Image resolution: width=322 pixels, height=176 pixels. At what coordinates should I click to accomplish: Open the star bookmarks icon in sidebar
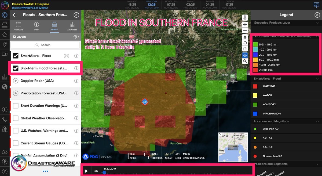pyautogui.click(x=5, y=35)
